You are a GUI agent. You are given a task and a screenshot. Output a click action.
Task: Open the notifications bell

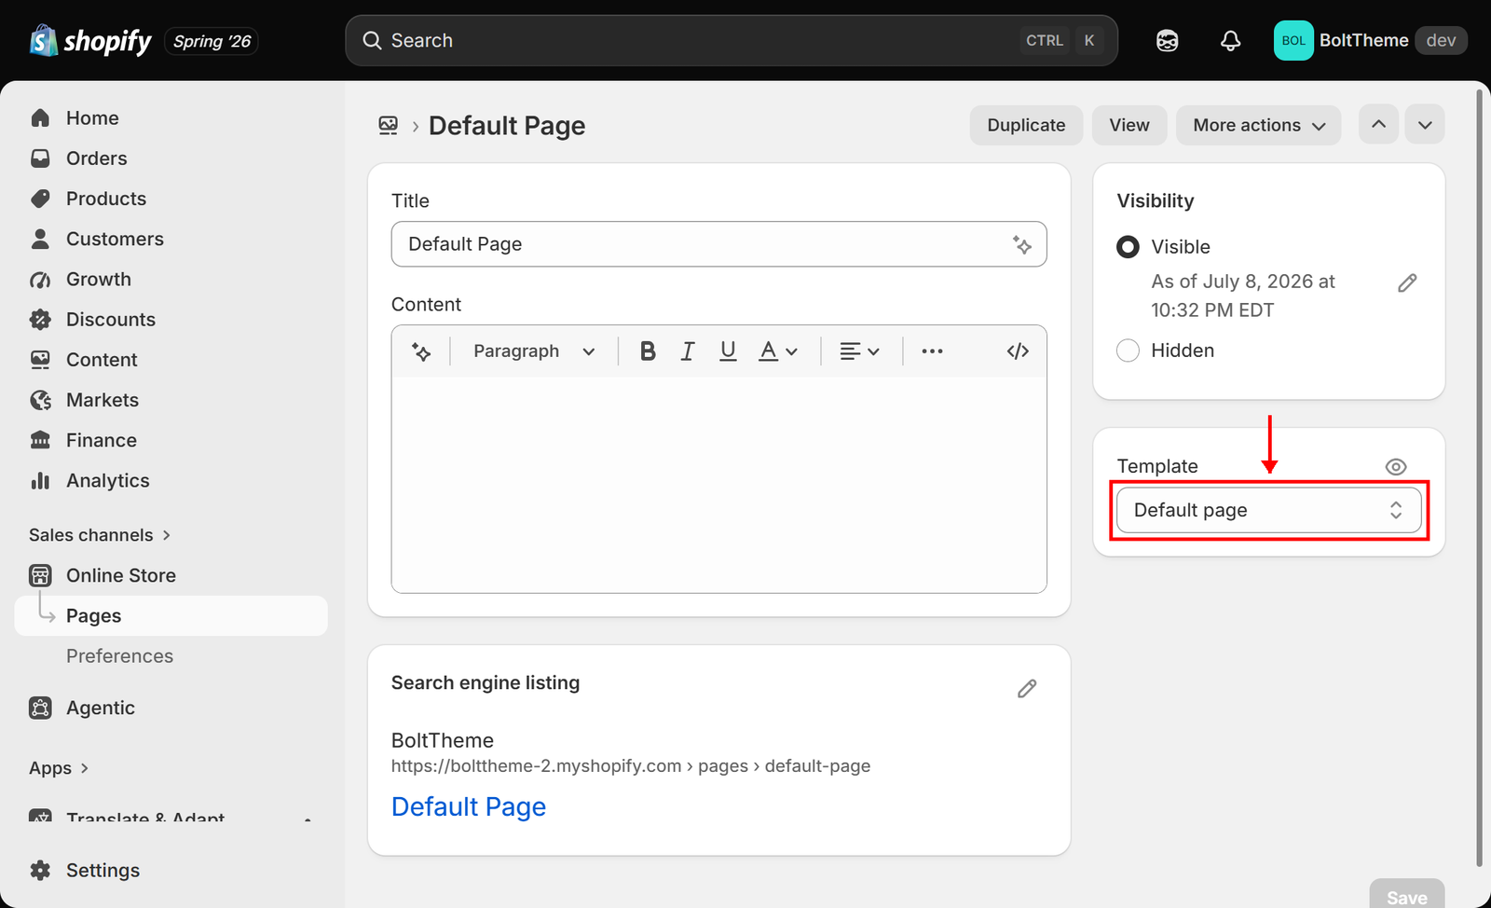coord(1230,40)
